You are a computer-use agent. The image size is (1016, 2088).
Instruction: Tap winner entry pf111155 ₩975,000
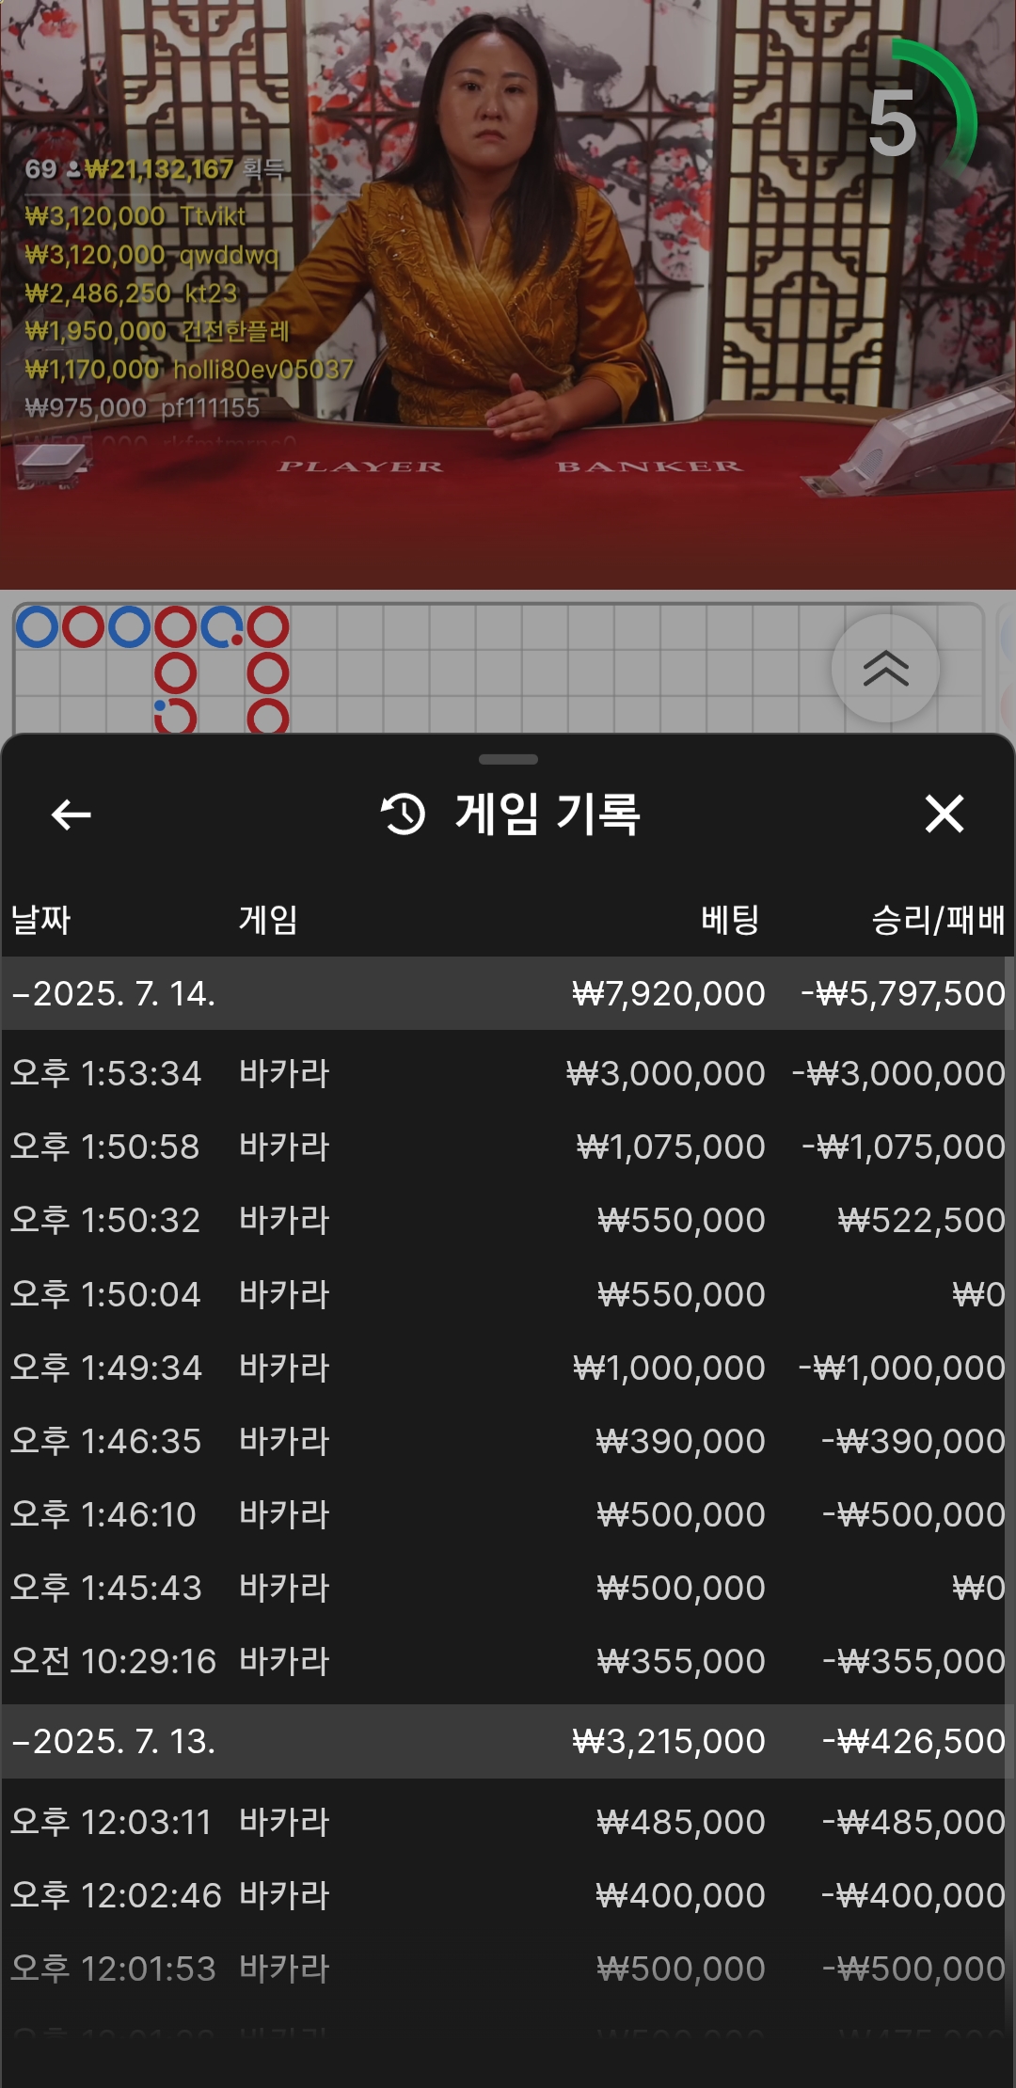tap(142, 408)
